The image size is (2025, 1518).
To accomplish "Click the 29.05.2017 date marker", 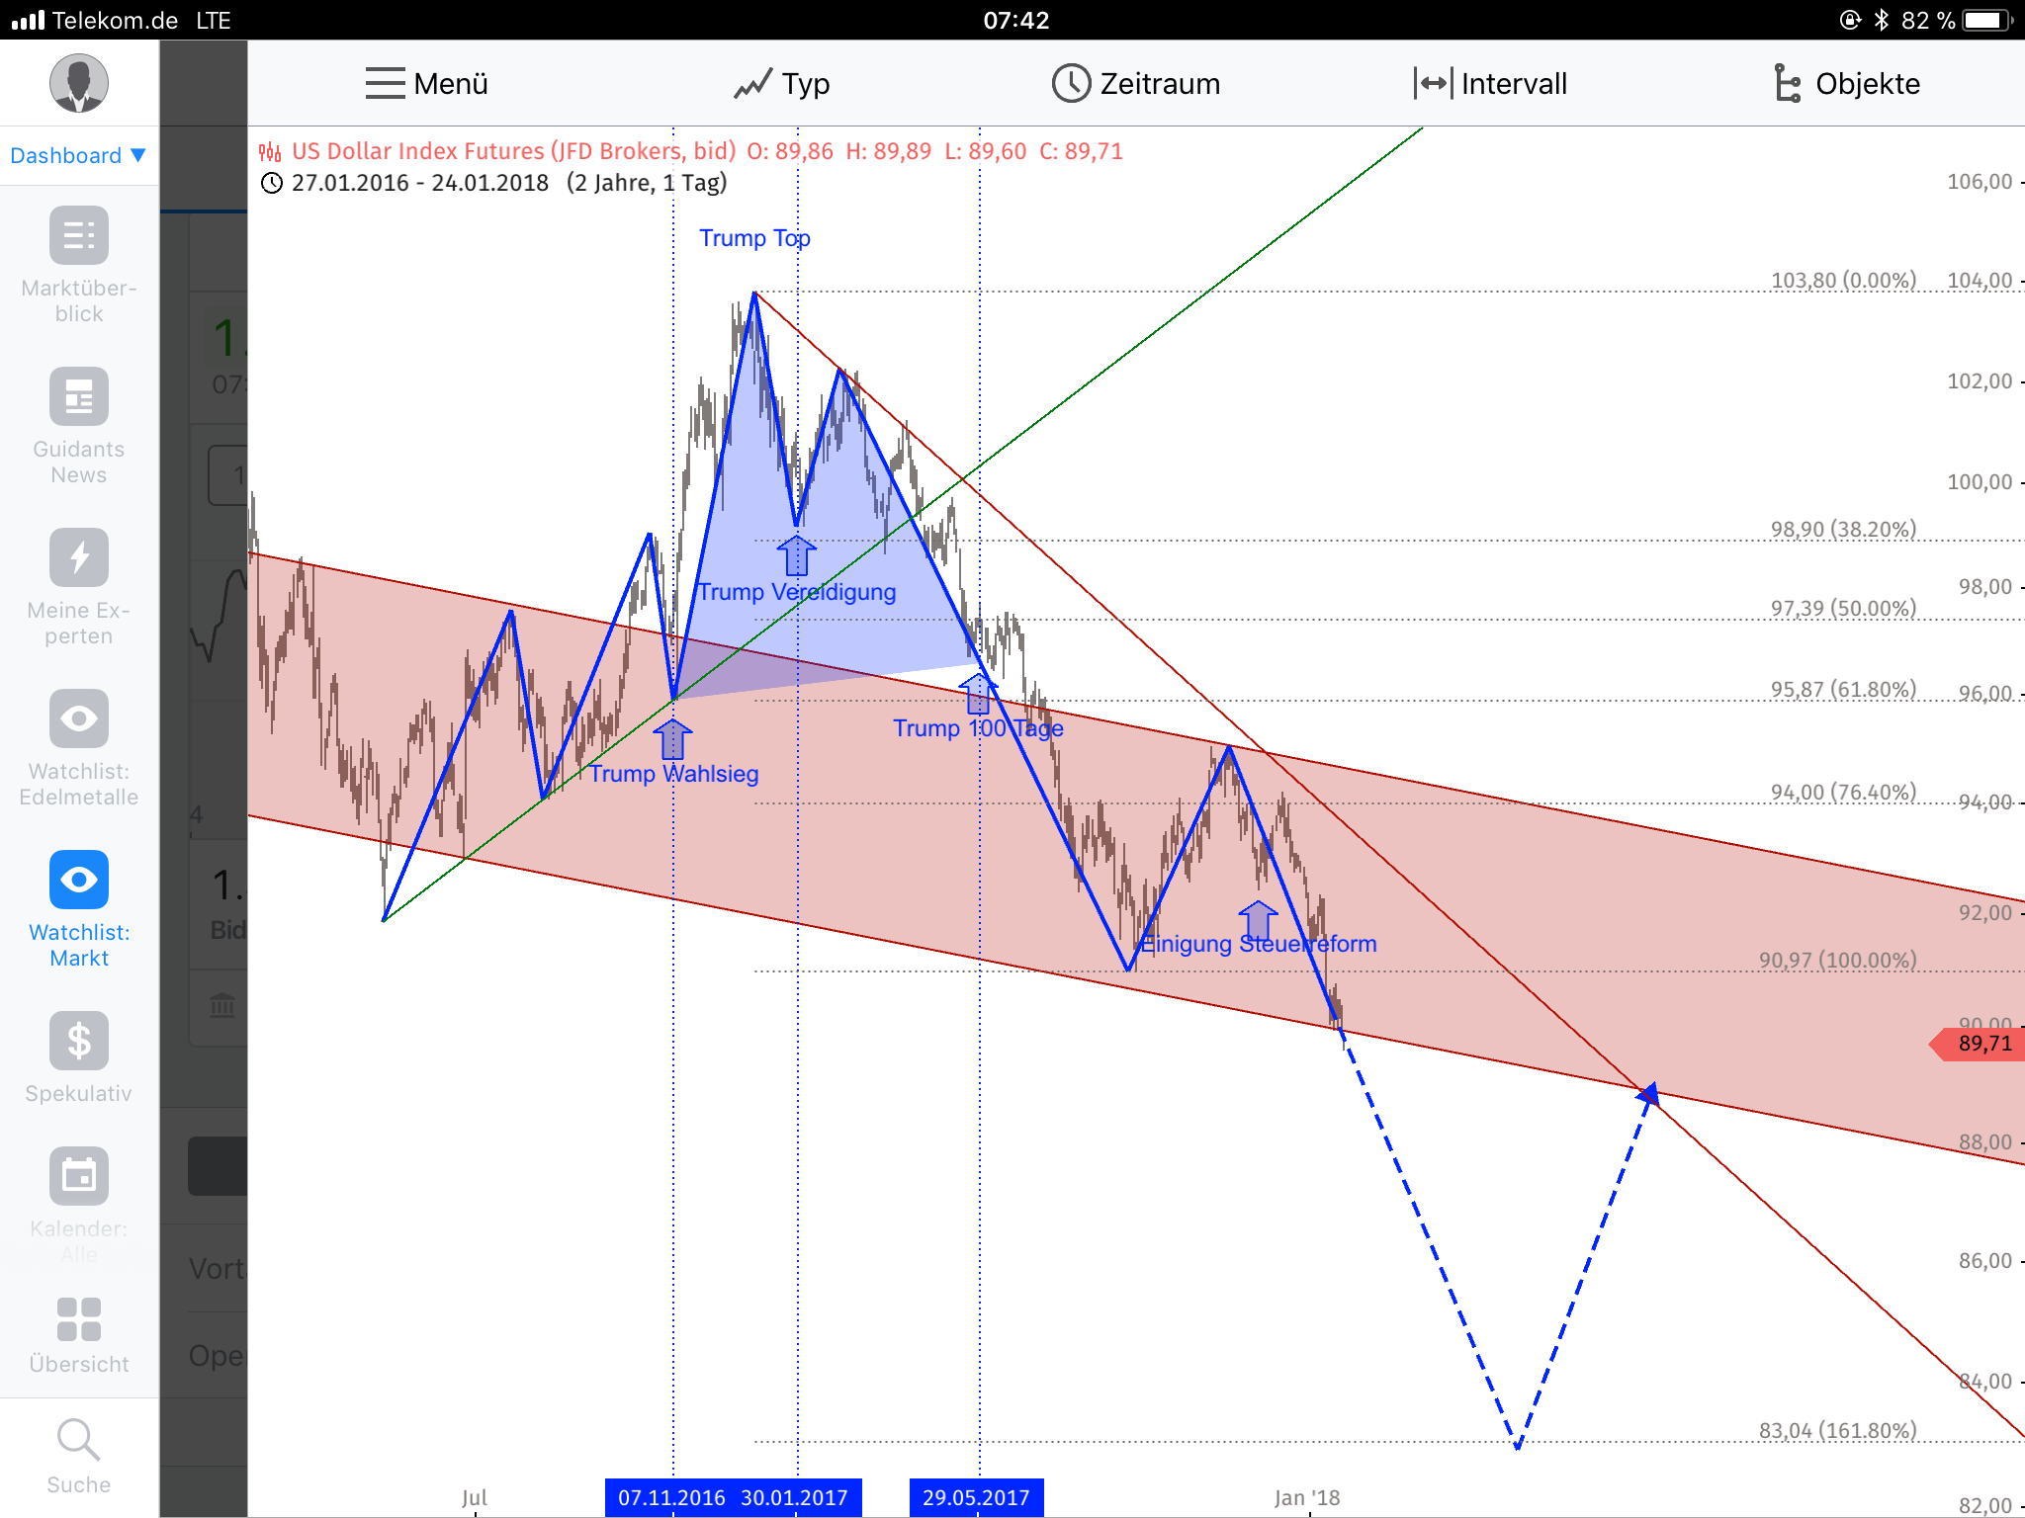I will pyautogui.click(x=975, y=1496).
